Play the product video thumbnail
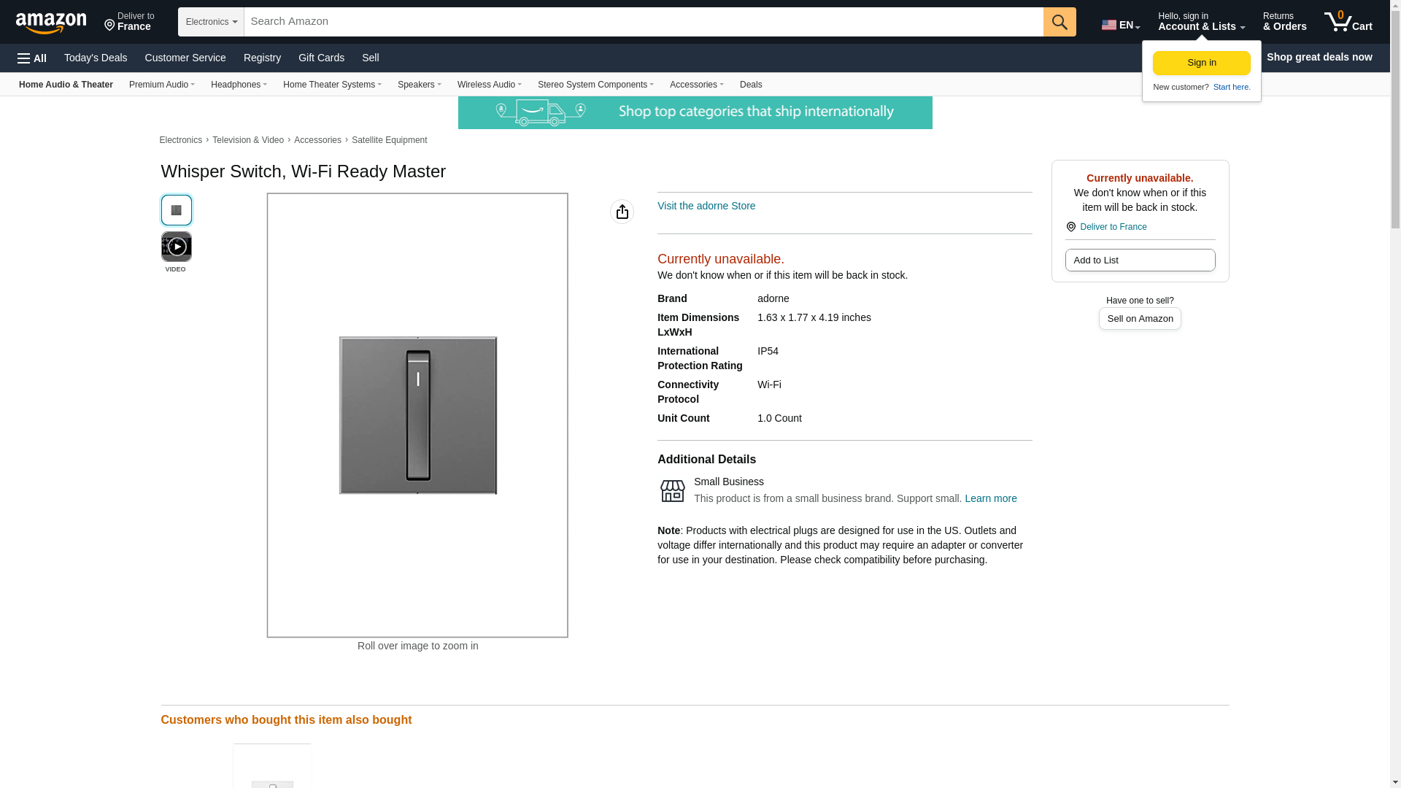The height and width of the screenshot is (788, 1401). point(176,247)
